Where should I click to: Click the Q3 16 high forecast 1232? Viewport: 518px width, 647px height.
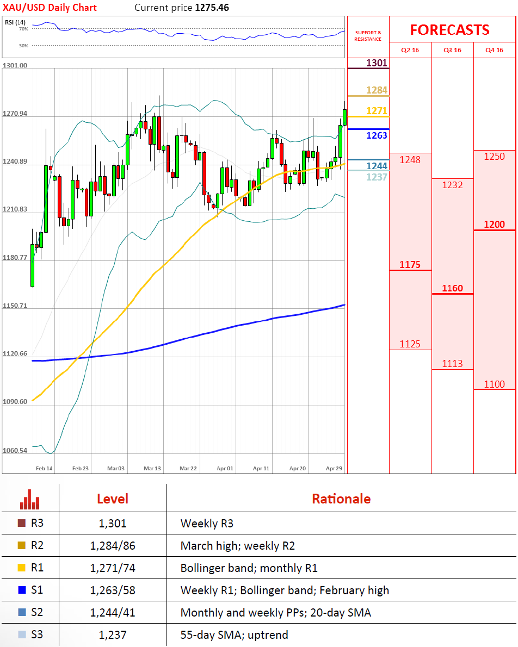coord(452,185)
